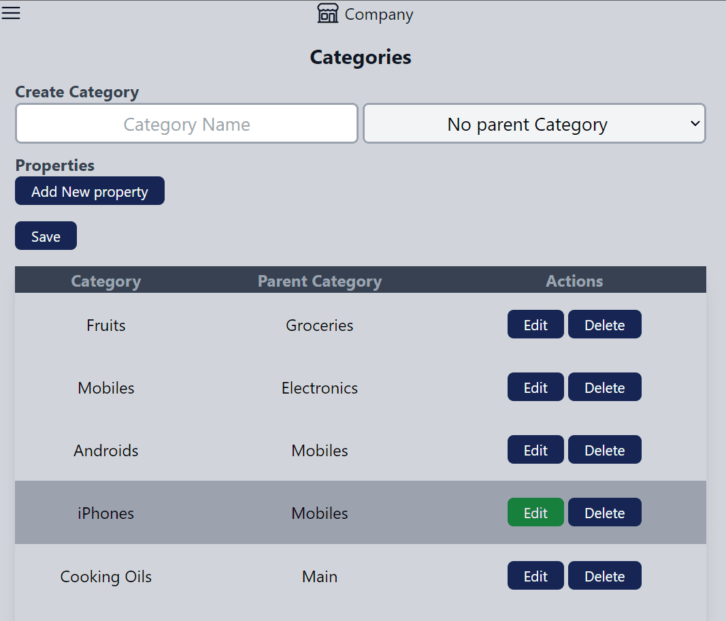Delete the Cooking Oils category
The width and height of the screenshot is (726, 621).
click(604, 576)
